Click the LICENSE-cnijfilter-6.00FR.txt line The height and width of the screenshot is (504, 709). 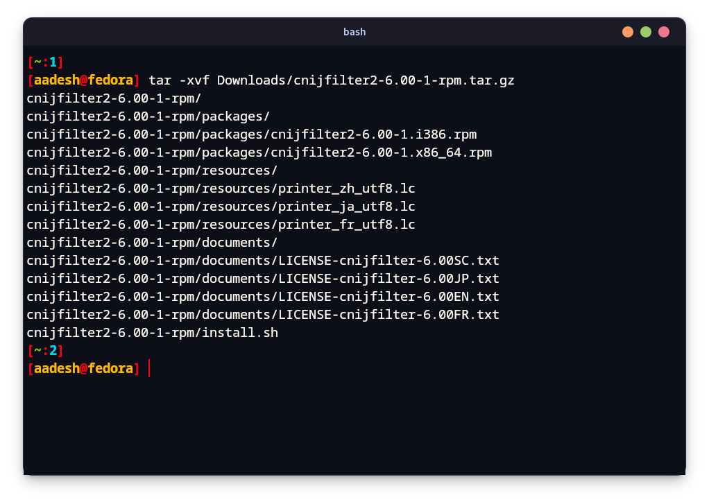[x=263, y=315]
